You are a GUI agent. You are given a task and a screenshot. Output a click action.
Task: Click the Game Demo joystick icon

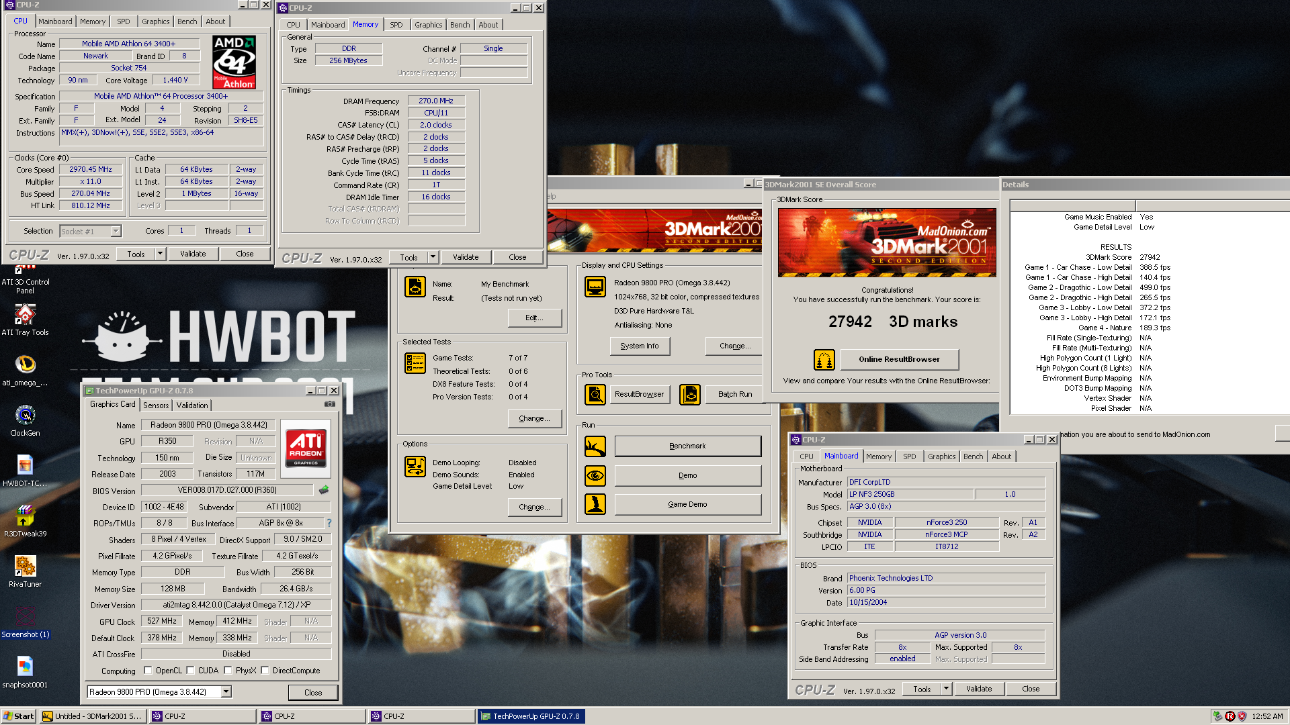pos(595,504)
